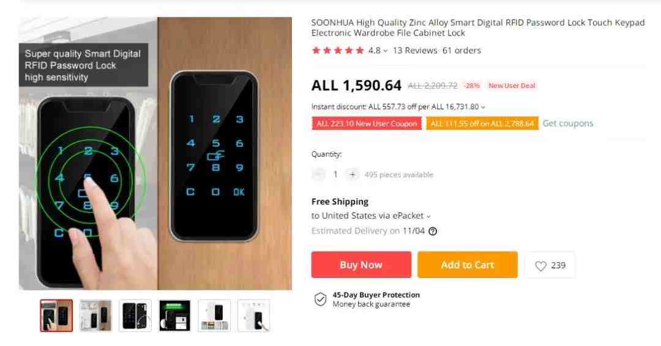Decrease quantity with the minus button
Screen dimensions: 661x346
319,175
